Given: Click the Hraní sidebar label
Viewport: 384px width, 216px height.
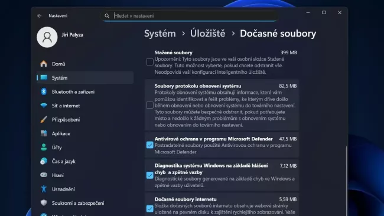Looking at the screenshot, I should click(58, 175).
